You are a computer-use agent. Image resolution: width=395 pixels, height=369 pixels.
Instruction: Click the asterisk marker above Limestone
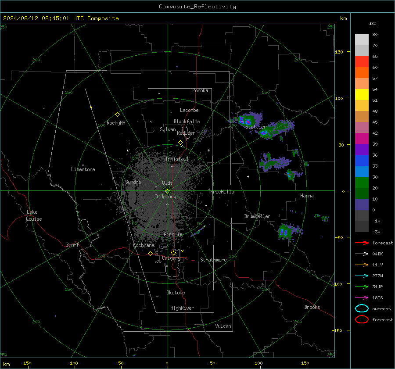(x=83, y=165)
